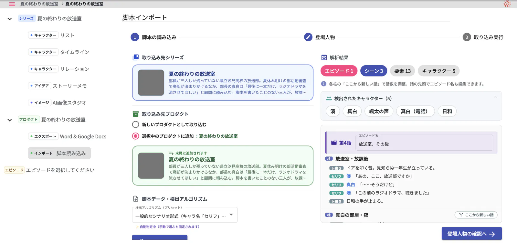517x251 pixels.
Task: Click the 日和 character chip
Action: coord(447,111)
